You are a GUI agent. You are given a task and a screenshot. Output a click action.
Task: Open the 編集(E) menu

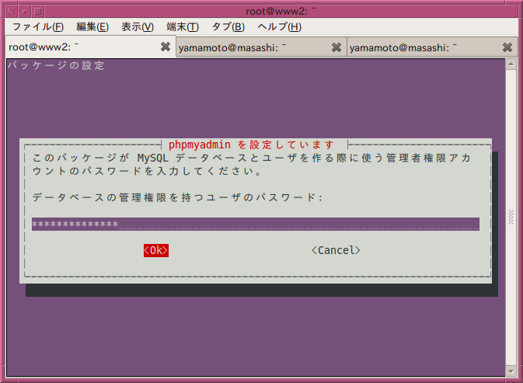tap(92, 26)
